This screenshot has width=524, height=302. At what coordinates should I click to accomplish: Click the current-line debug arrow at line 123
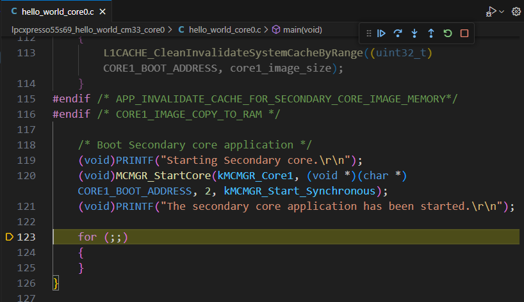(x=10, y=237)
